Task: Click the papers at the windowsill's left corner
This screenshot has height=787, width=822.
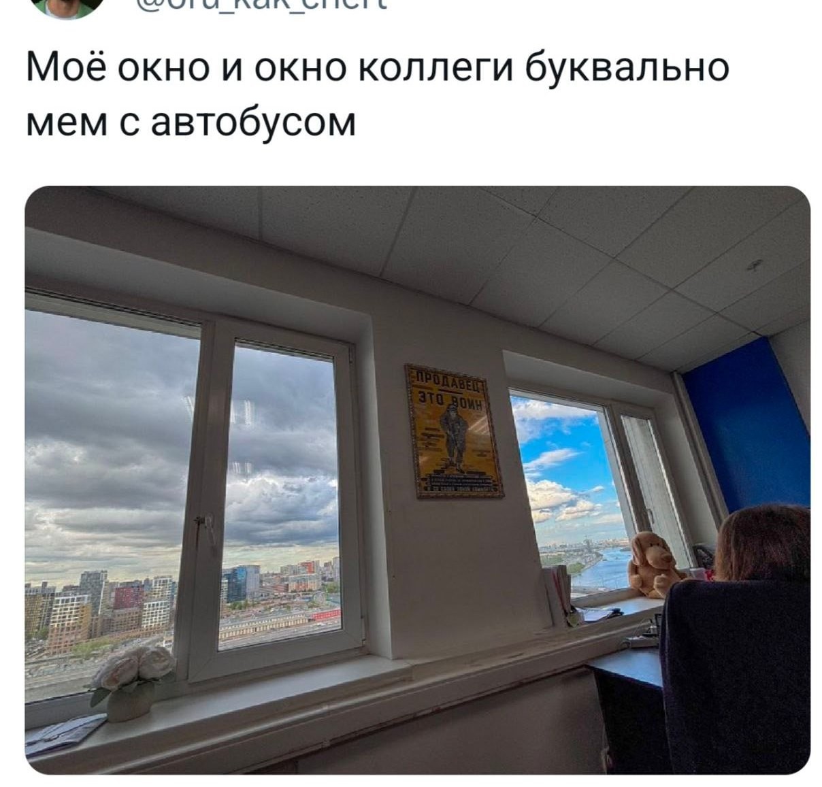Action: [65, 734]
